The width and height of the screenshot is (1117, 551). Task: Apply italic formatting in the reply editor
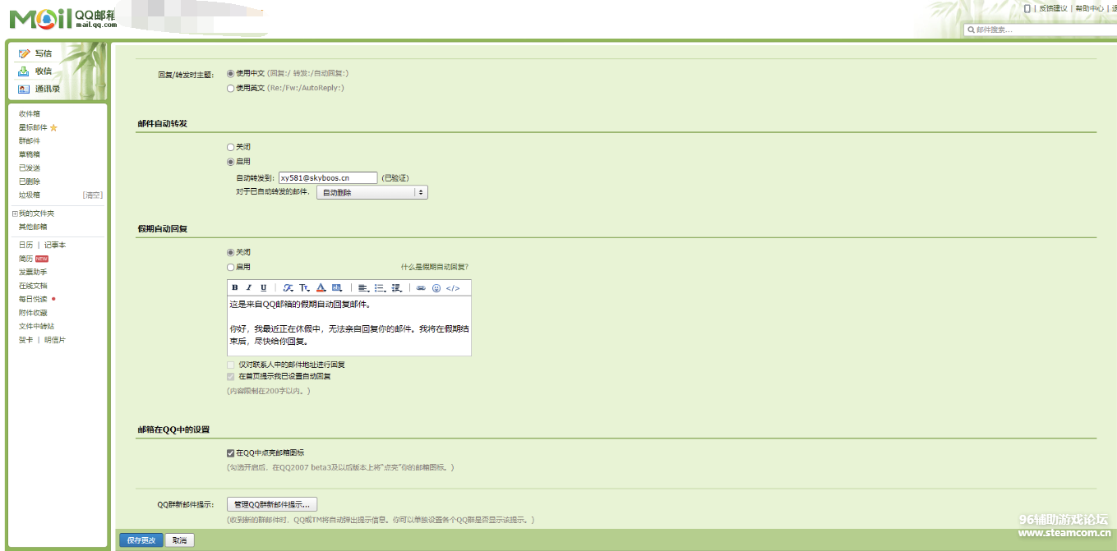249,287
